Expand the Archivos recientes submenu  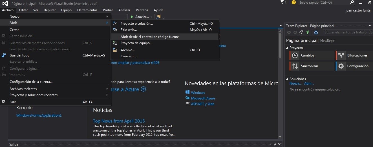[55, 89]
